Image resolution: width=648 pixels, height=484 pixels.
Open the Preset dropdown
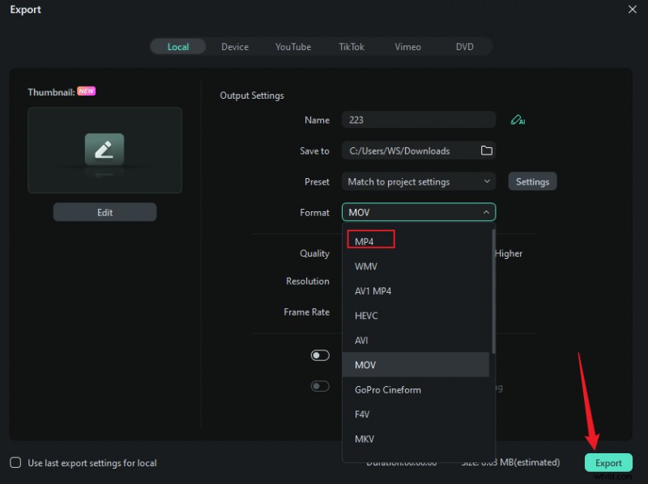pos(418,181)
